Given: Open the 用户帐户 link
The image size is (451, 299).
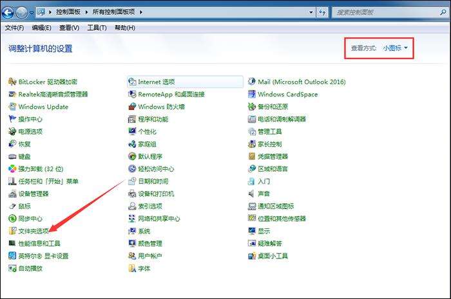Looking at the screenshot, I should [150, 256].
